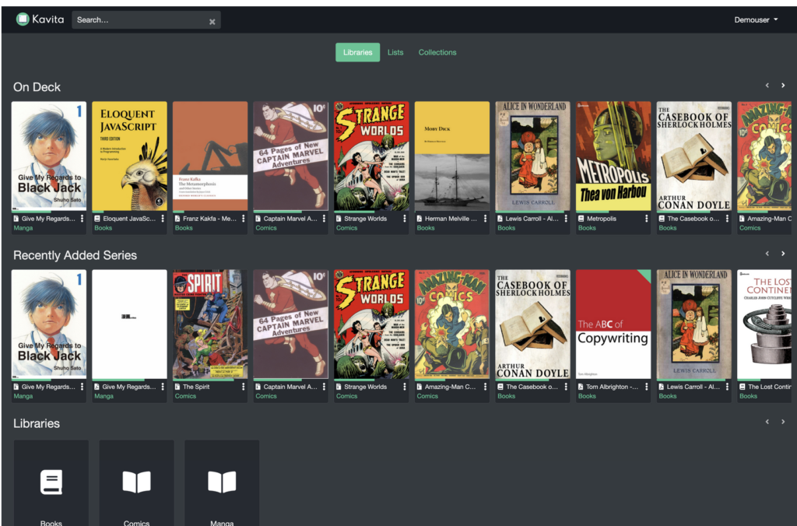
Task: Click the Kavita logo icon
Action: click(x=23, y=19)
